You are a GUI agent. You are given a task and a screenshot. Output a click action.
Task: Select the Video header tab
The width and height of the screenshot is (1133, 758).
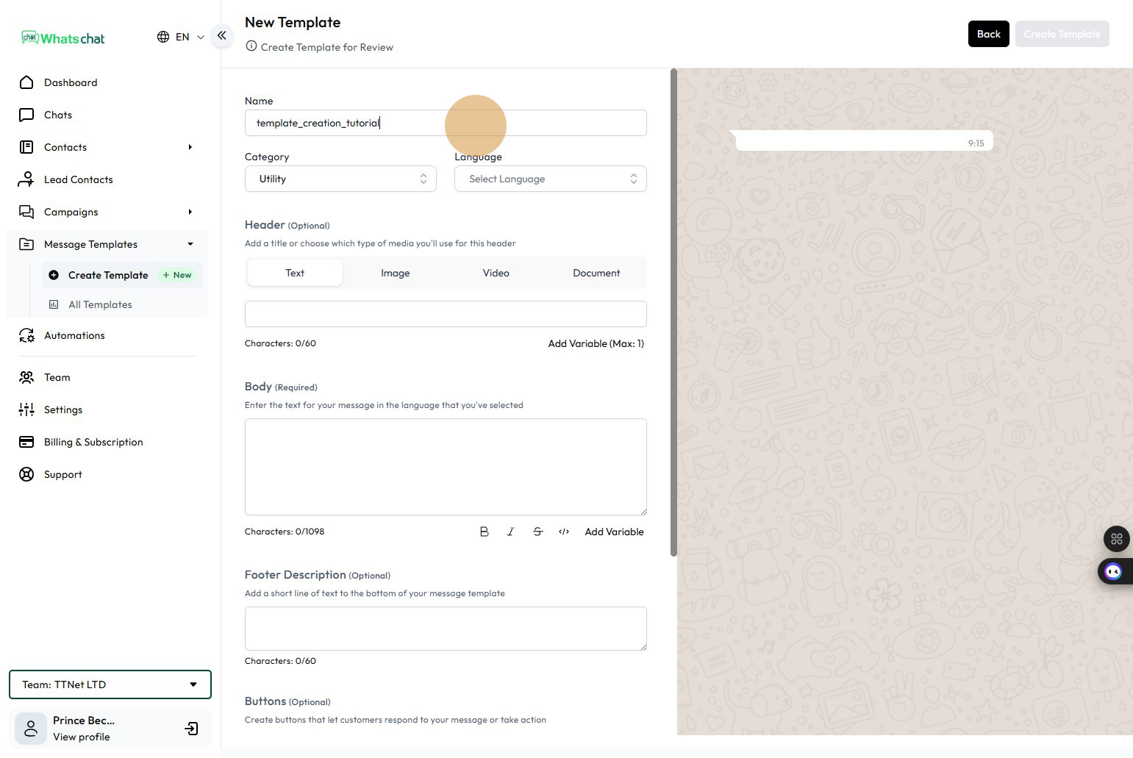point(496,273)
